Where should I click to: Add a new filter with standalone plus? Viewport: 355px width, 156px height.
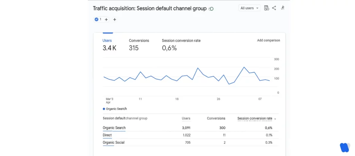tap(114, 19)
